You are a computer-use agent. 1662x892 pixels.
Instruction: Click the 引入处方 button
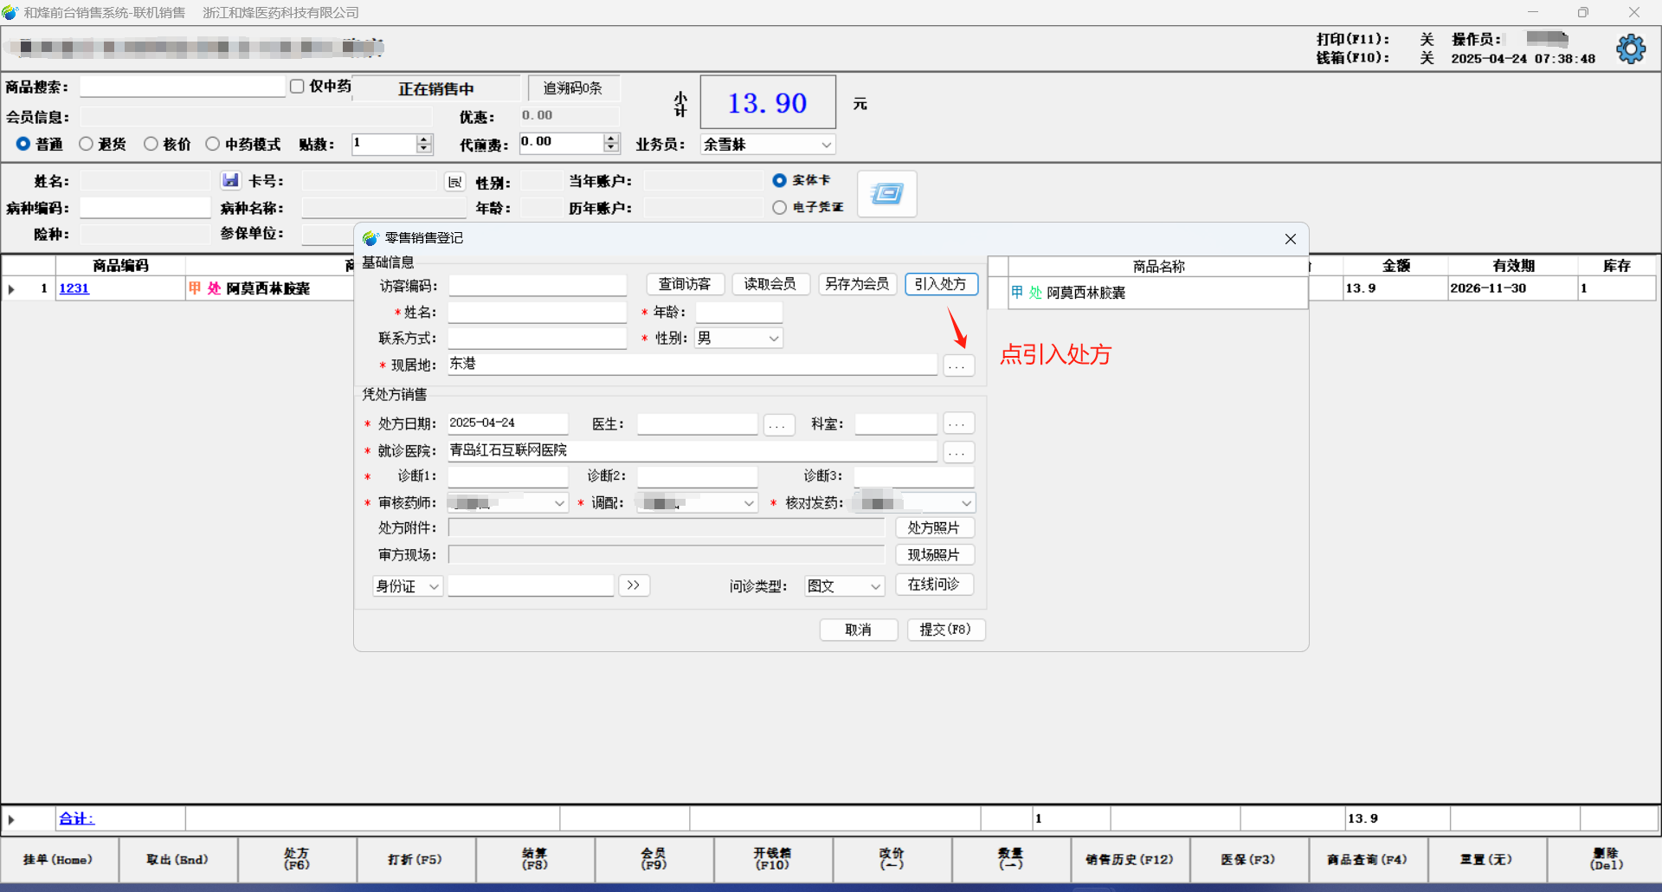941,284
